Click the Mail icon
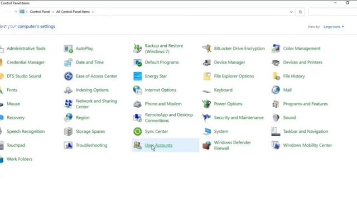The image size is (357, 201). coord(276,90)
